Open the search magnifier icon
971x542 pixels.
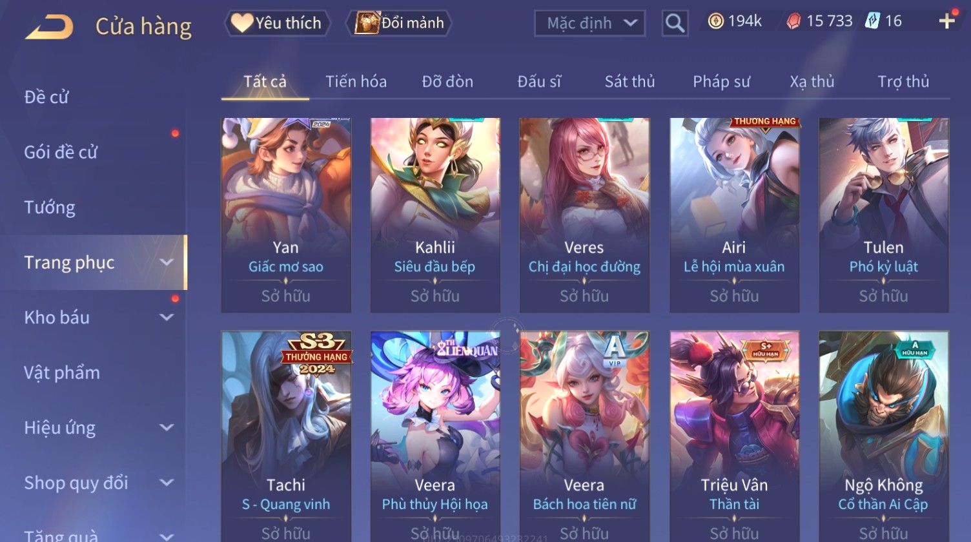coord(675,23)
